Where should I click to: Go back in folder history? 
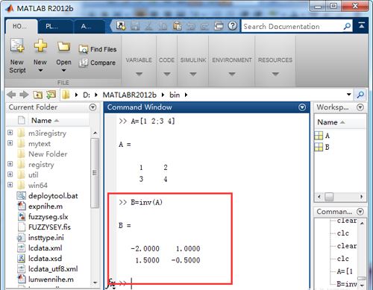(11, 95)
